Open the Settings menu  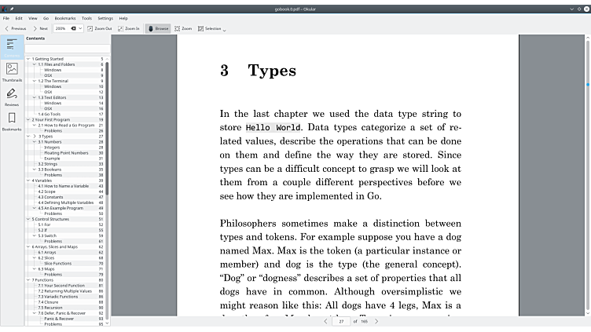coord(105,17)
